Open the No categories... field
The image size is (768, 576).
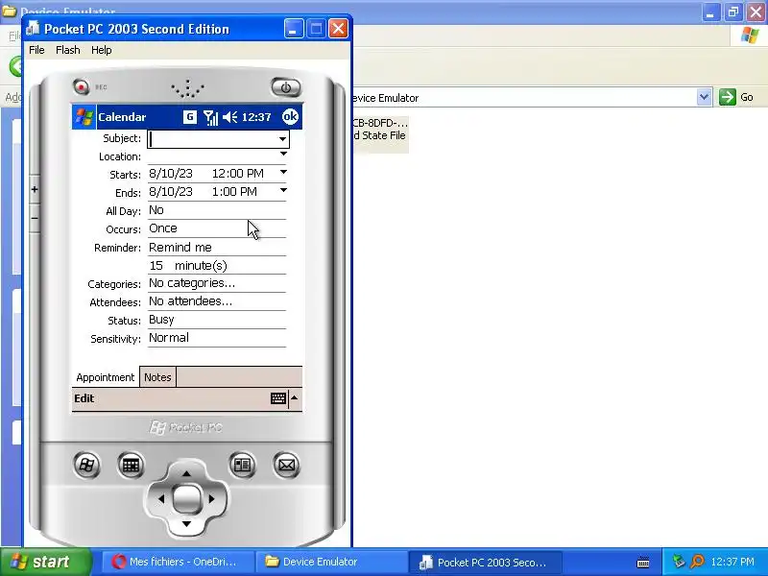(217, 283)
